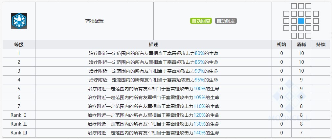Screen dimensions: 332x139
Task: Click the level 1 row label
Action: pos(19,53)
